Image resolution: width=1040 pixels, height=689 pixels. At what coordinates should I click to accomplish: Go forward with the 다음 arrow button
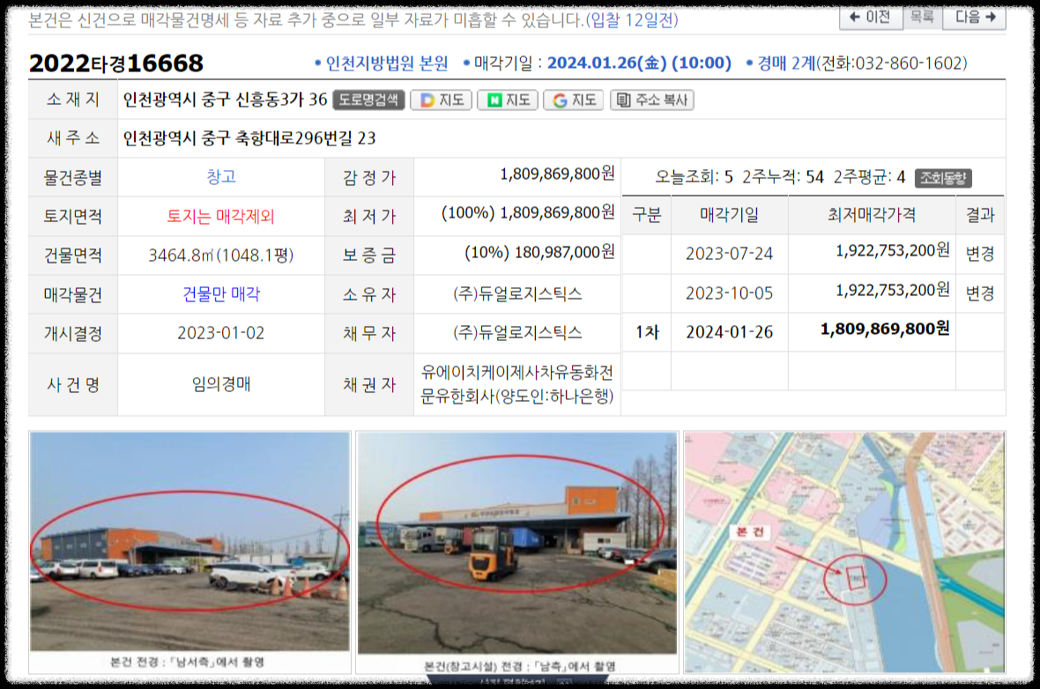pyautogui.click(x=974, y=16)
